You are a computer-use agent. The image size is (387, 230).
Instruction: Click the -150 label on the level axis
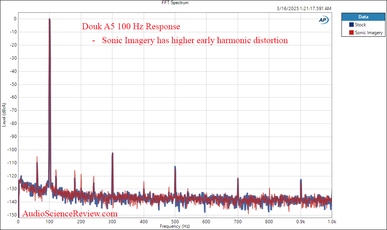pos(12,215)
